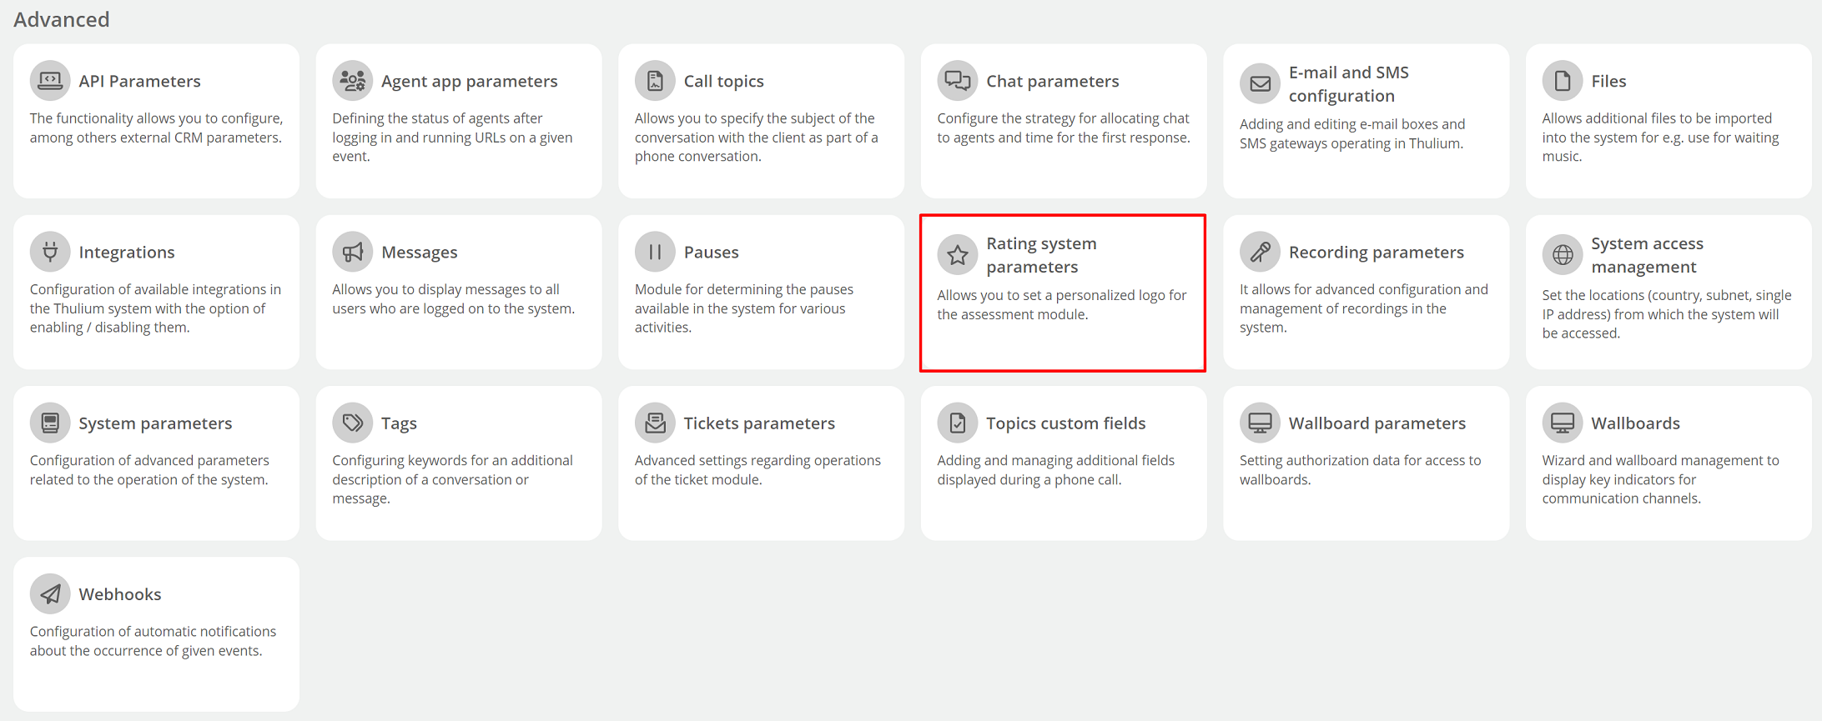Click the System access management globe icon
The height and width of the screenshot is (721, 1822).
(x=1563, y=255)
